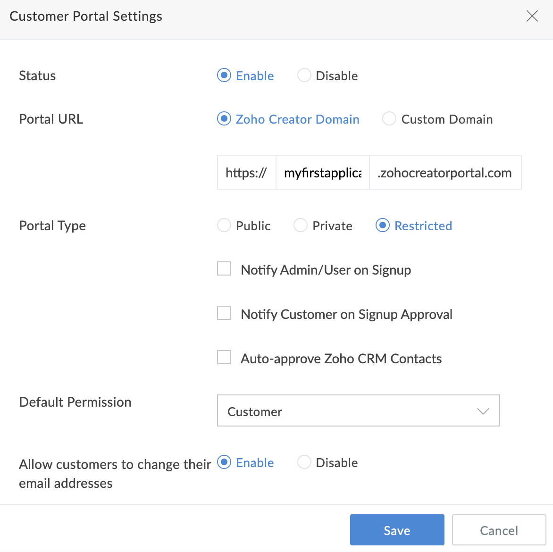Close the Customer Portal Settings dialog
This screenshot has width=553, height=552.
[532, 16]
